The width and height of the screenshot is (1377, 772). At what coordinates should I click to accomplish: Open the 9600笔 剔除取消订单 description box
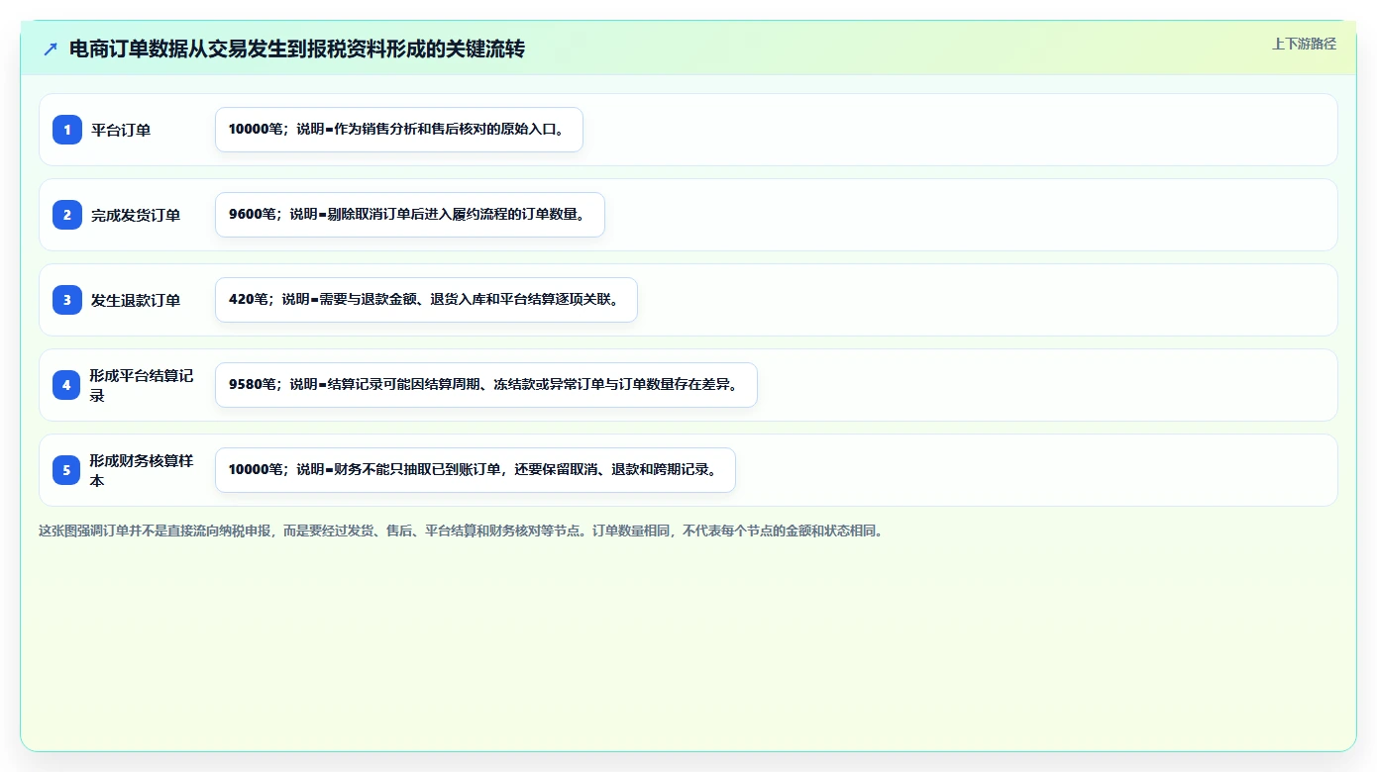click(x=410, y=215)
